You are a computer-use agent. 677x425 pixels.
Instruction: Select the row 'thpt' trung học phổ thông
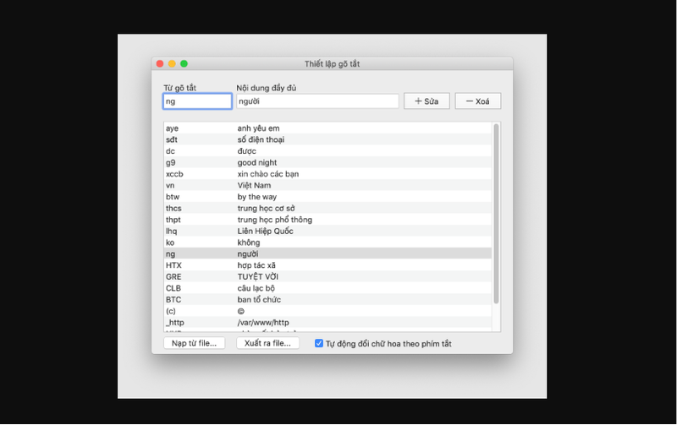pos(327,220)
